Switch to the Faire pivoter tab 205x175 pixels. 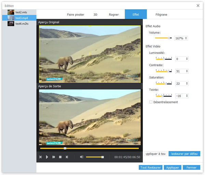[x=76, y=15]
